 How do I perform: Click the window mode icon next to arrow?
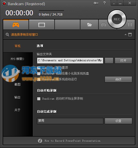pos(130,35)
